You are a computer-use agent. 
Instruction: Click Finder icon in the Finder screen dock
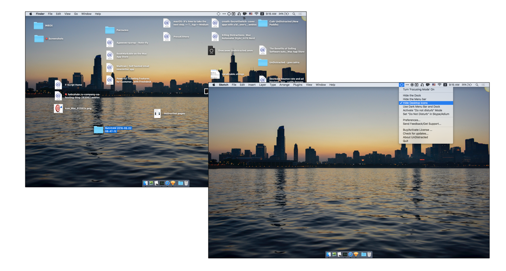click(x=145, y=183)
